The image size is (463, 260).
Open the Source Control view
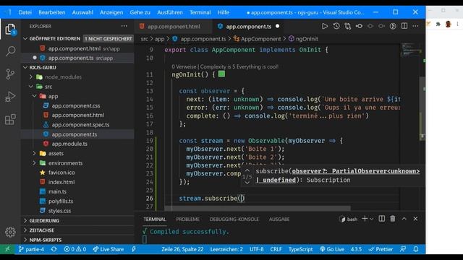click(10, 74)
